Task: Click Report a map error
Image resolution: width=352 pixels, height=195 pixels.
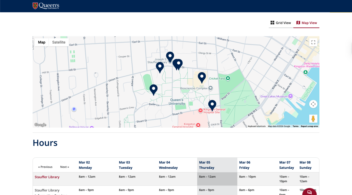Action: point(309,126)
